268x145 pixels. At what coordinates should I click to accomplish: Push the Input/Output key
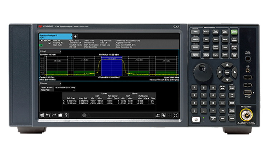215,47
